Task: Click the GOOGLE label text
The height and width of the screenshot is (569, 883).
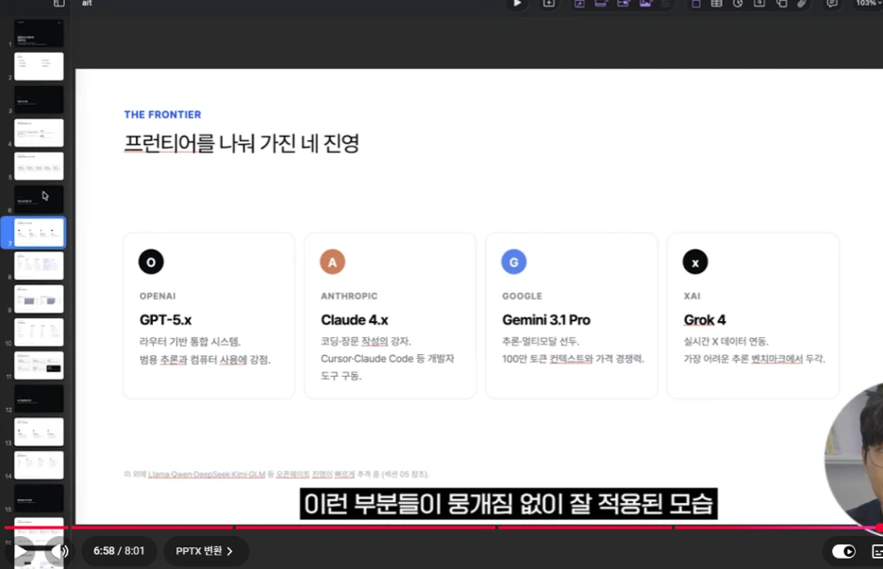Action: 522,297
